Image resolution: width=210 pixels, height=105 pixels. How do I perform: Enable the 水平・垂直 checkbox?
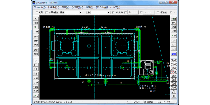[x=47, y=12]
